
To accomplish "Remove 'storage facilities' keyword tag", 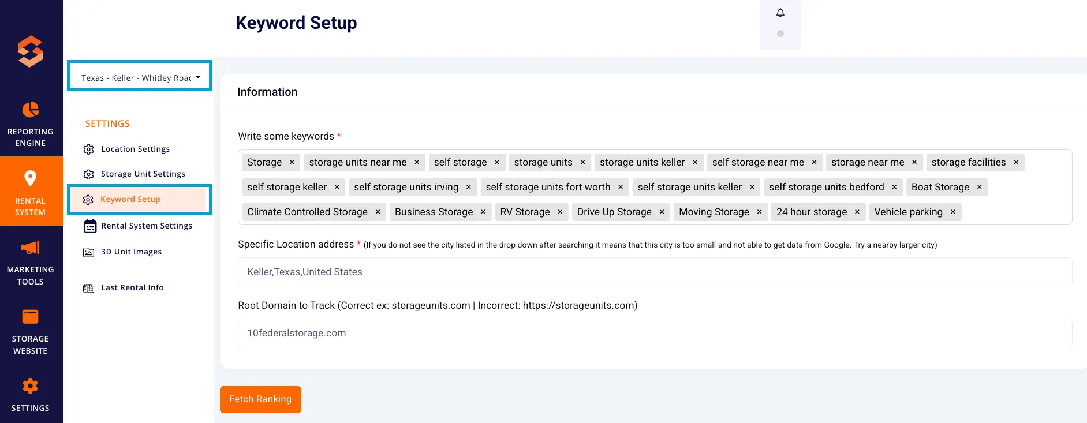I will tap(1016, 162).
